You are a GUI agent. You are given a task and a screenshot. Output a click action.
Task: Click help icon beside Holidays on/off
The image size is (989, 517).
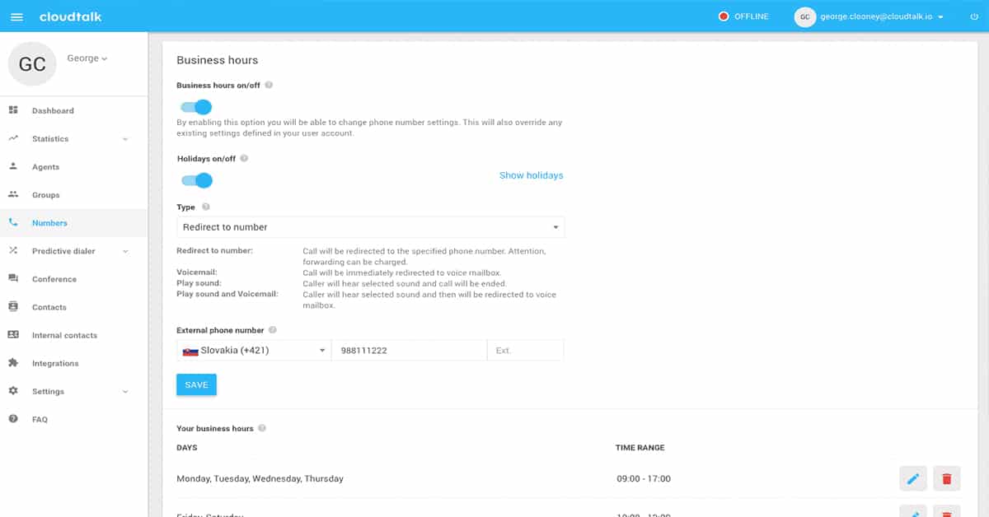pos(244,158)
